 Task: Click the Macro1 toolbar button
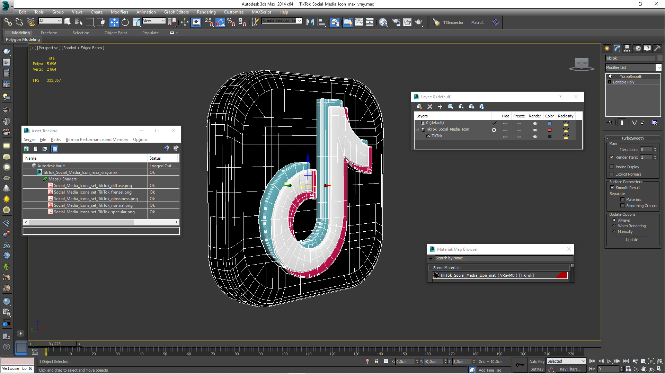[477, 23]
